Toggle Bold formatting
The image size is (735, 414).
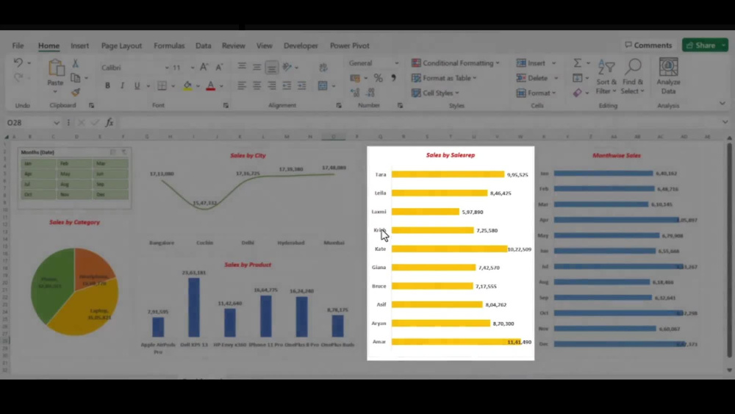(107, 86)
